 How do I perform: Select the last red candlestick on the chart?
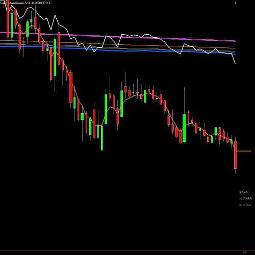click(x=235, y=155)
